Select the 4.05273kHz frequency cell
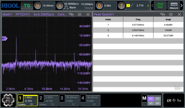The image size is (185, 108). 138,30
